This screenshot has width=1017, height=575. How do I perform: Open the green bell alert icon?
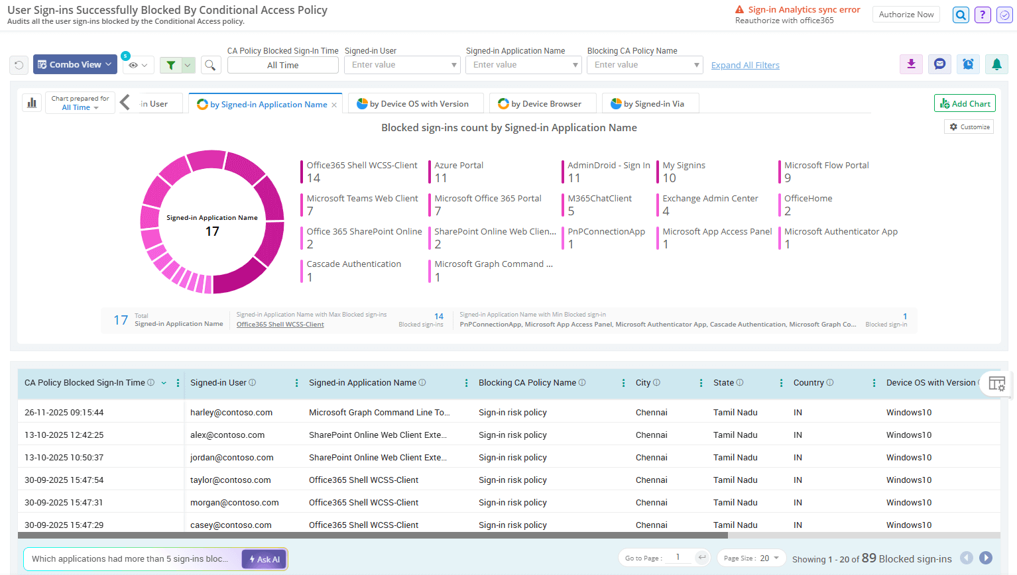point(996,64)
